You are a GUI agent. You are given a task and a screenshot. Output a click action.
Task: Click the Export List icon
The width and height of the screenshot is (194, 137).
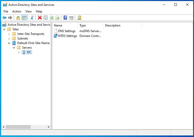[58, 18]
